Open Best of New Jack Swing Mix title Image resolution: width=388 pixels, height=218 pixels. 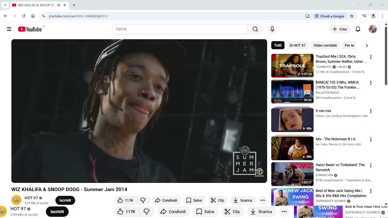341,193
